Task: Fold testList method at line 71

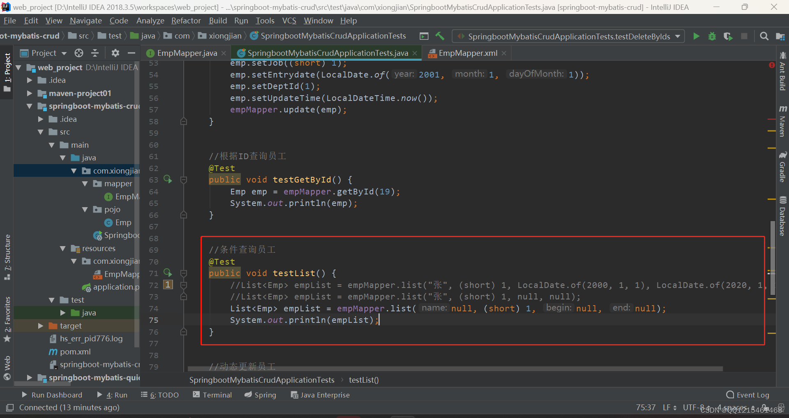Action: pyautogui.click(x=184, y=273)
